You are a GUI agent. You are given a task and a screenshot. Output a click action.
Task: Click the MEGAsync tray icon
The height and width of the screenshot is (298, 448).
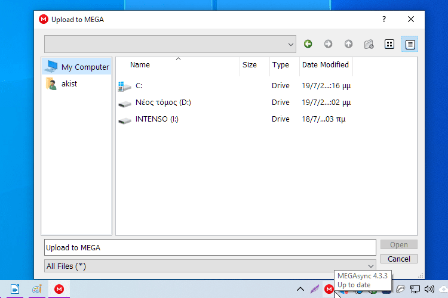tap(329, 289)
